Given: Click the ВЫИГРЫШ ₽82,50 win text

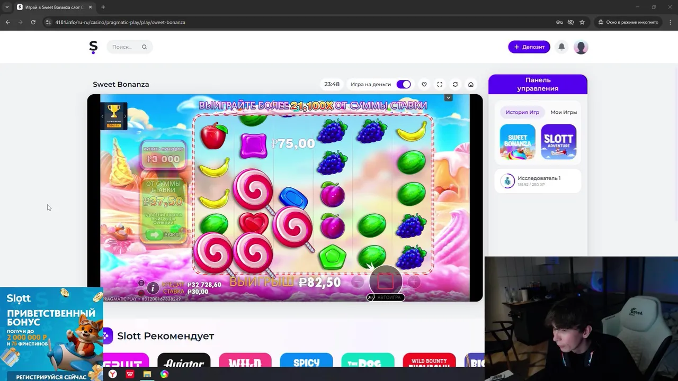Looking at the screenshot, I should point(285,283).
